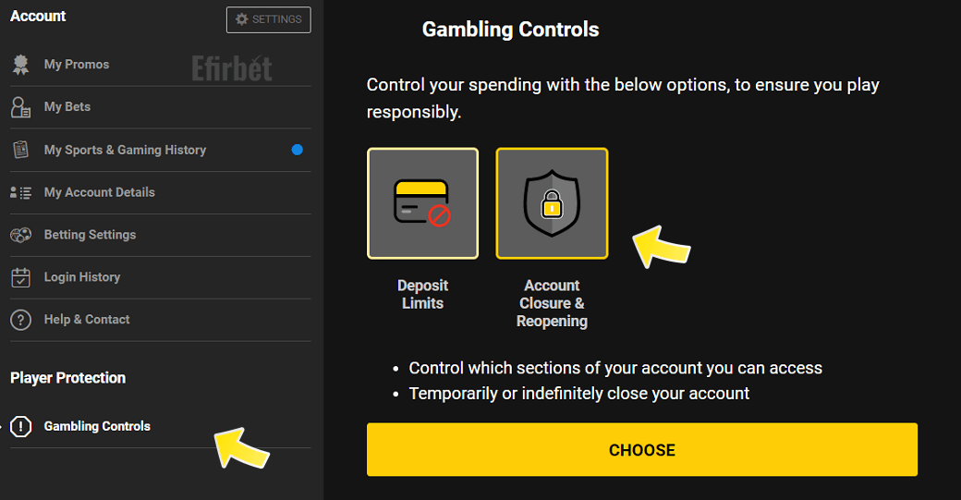
Task: Click the Sports & Gaming History clipboard icon
Action: (x=21, y=150)
